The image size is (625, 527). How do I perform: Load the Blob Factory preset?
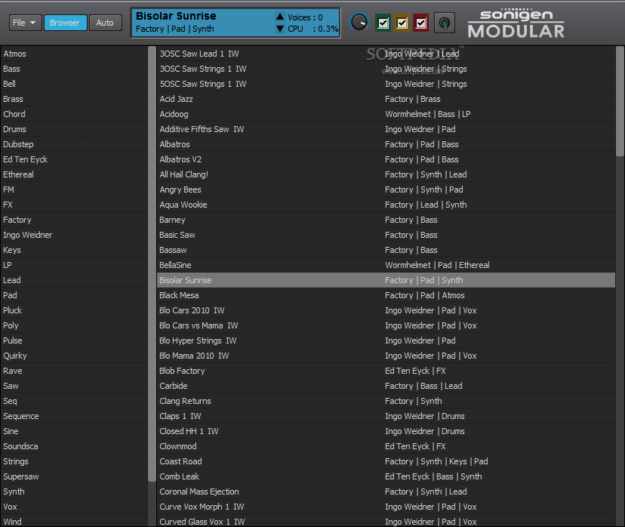(x=386, y=371)
